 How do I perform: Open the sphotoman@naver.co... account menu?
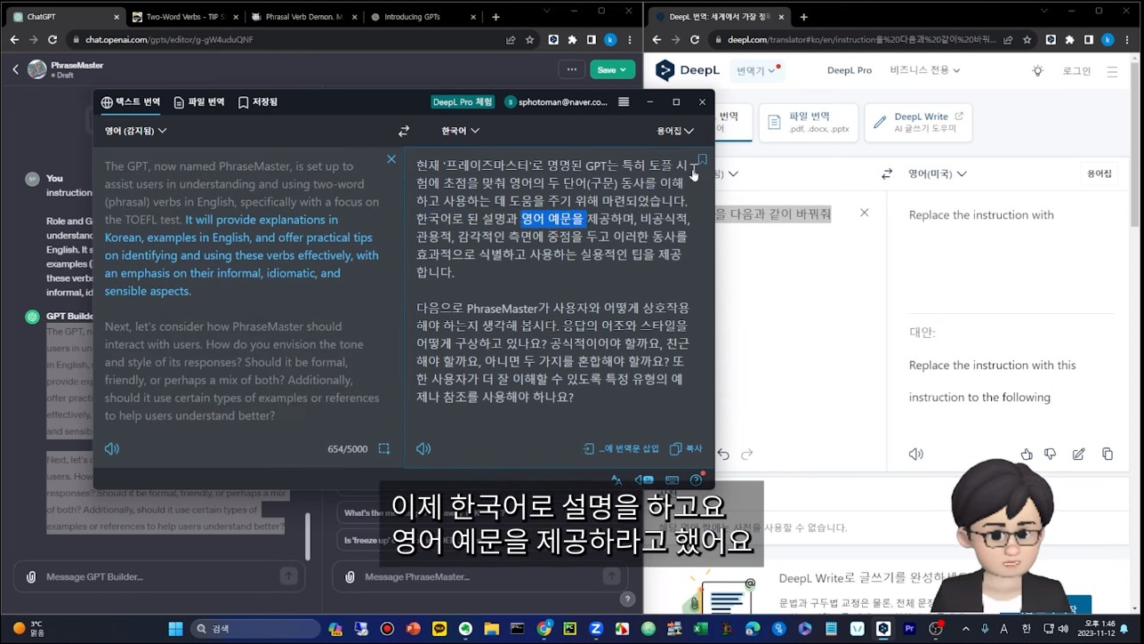(x=556, y=102)
